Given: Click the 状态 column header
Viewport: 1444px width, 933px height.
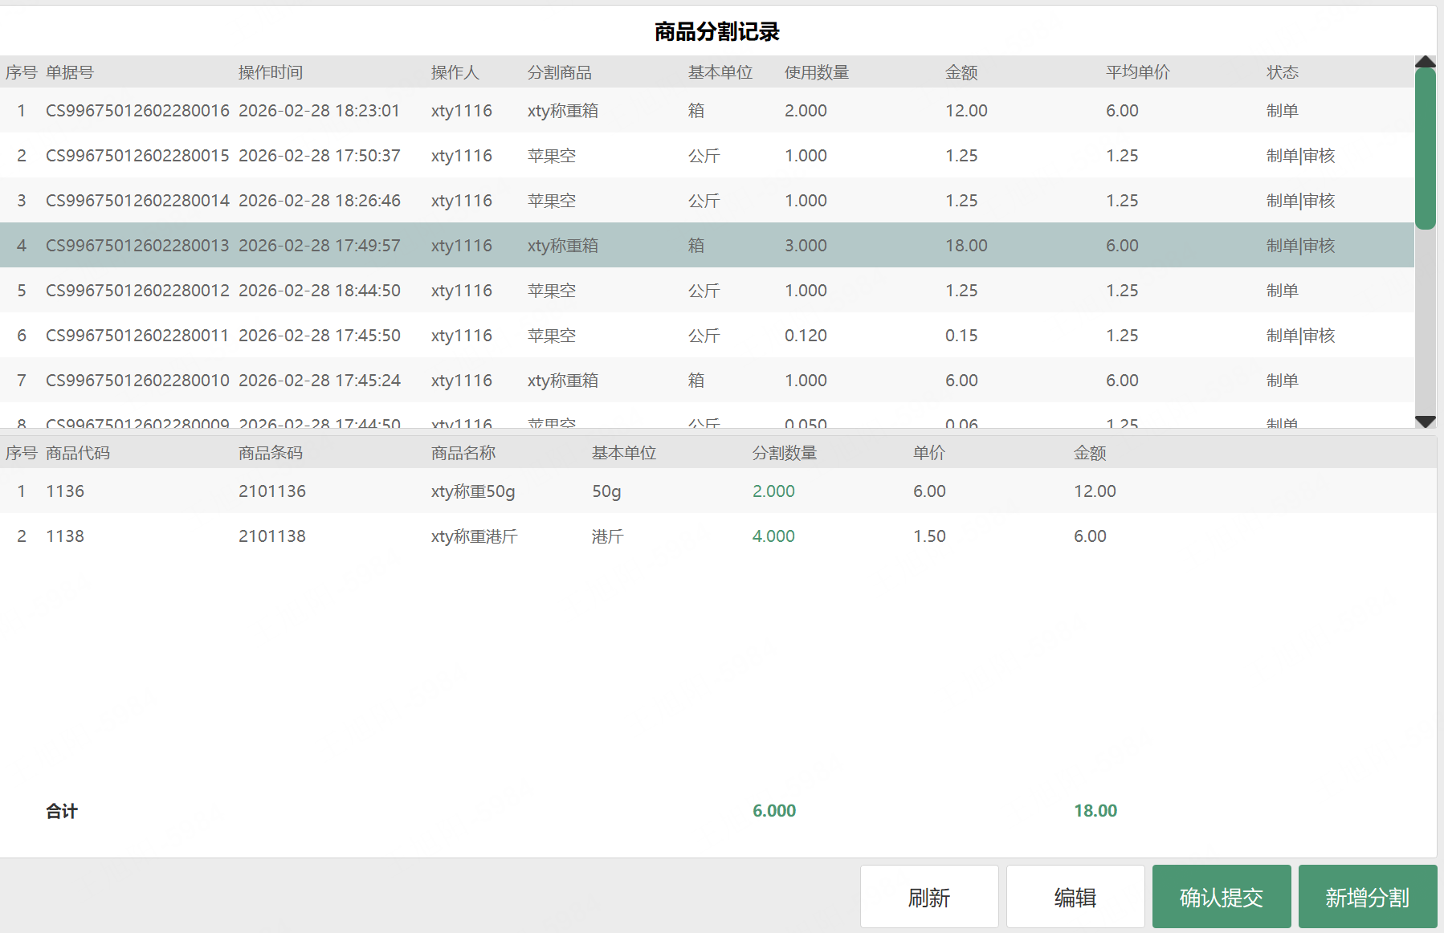Looking at the screenshot, I should pyautogui.click(x=1283, y=72).
